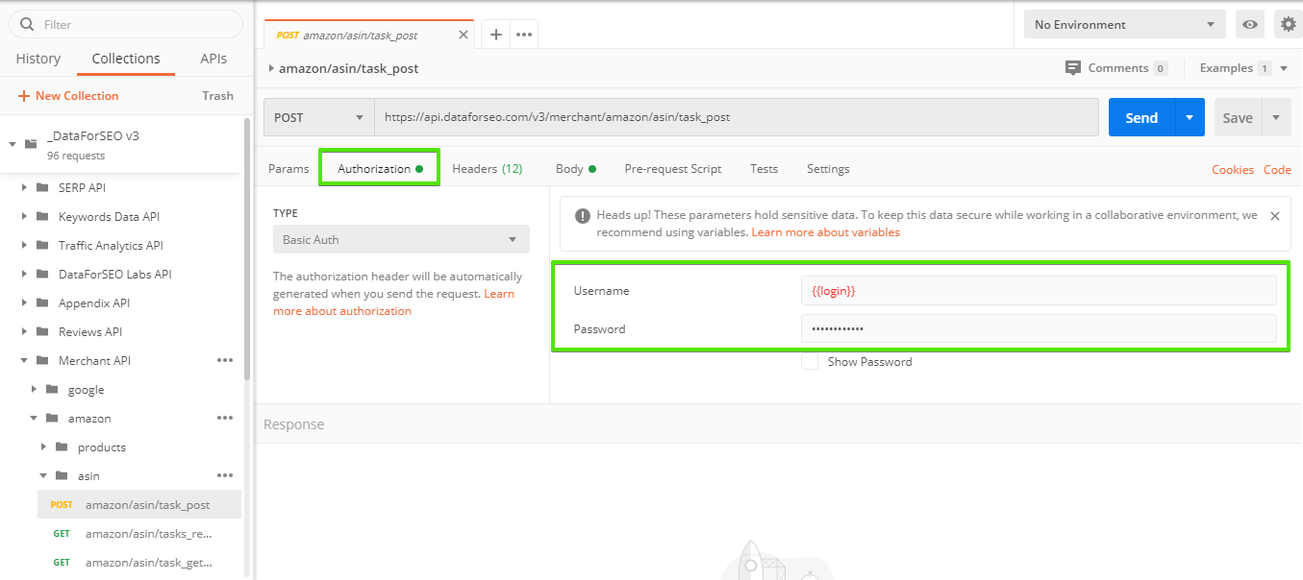Expand the DataForSEO Labs API folder

tap(24, 275)
